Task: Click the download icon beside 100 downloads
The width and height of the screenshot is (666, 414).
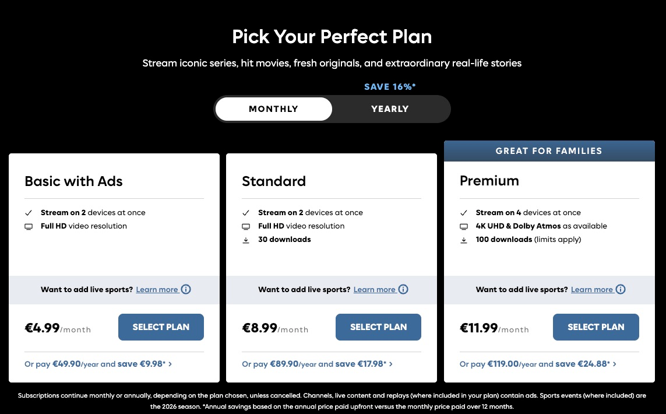Action: [464, 240]
